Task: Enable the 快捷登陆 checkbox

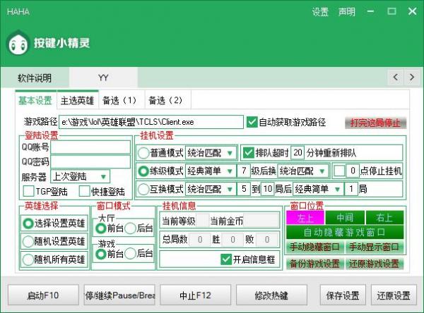Action: pyautogui.click(x=84, y=191)
